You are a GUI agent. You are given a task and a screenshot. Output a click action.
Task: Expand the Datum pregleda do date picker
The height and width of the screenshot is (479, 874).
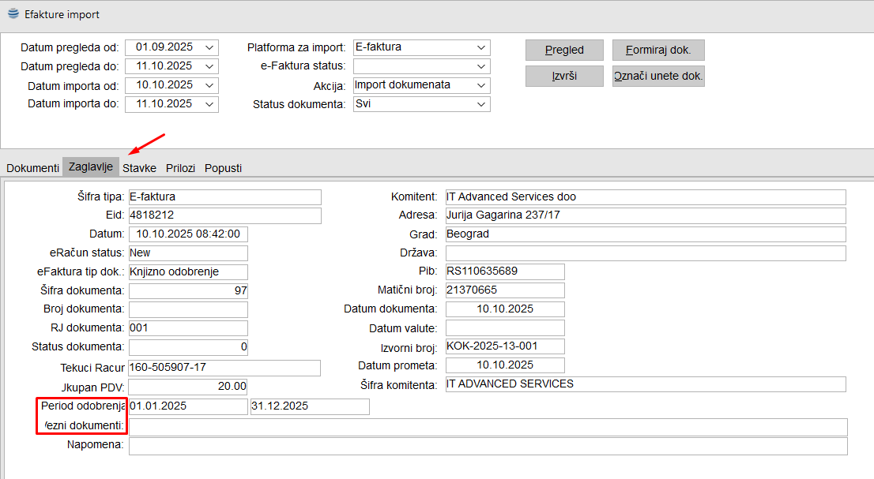click(209, 66)
